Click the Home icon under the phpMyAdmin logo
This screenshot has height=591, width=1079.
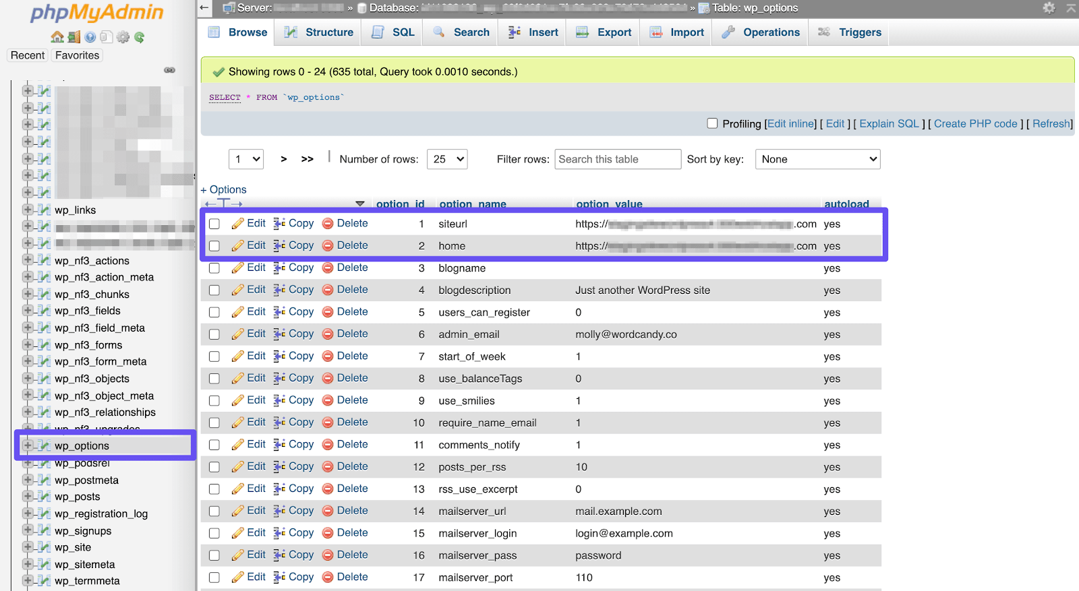tap(57, 37)
